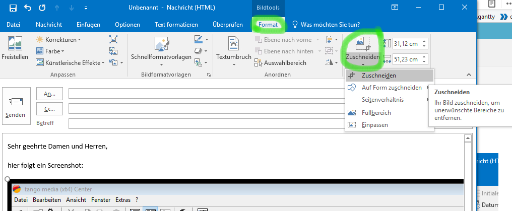Open the Auswahlbereich selection pane

click(281, 63)
